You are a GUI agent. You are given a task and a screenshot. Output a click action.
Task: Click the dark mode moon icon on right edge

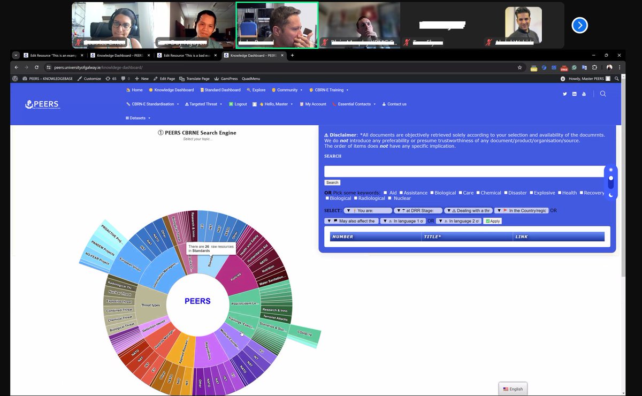coord(610,195)
